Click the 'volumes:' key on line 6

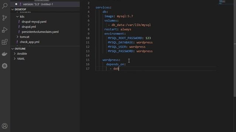click(x=111, y=21)
